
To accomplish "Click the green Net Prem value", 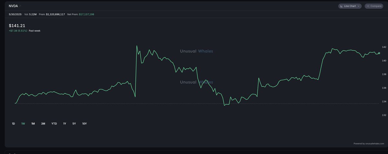I will tap(86, 14).
